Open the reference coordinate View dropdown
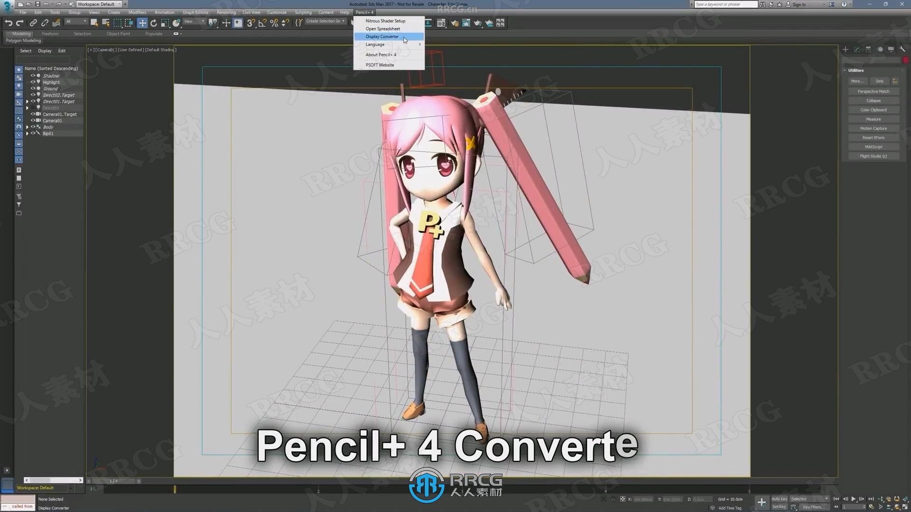The width and height of the screenshot is (911, 512). pyautogui.click(x=194, y=21)
